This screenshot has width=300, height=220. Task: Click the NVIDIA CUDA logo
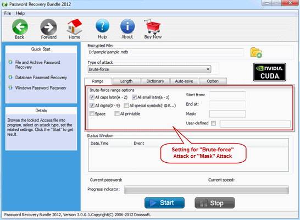point(269,72)
